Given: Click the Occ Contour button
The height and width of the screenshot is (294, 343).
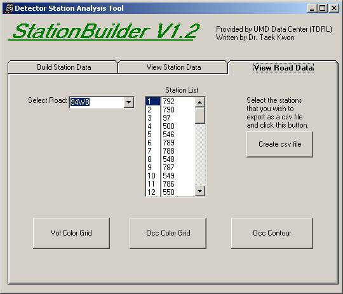Looking at the screenshot, I should tap(272, 233).
